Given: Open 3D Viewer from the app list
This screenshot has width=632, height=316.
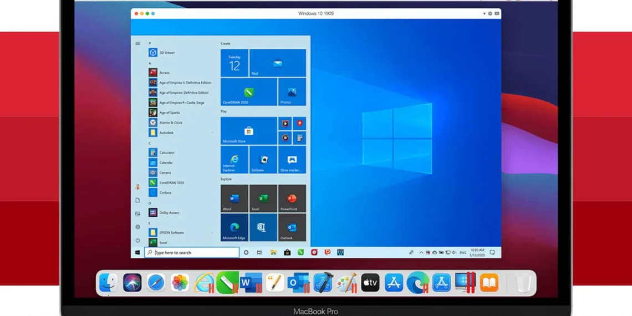Looking at the screenshot, I should (162, 53).
